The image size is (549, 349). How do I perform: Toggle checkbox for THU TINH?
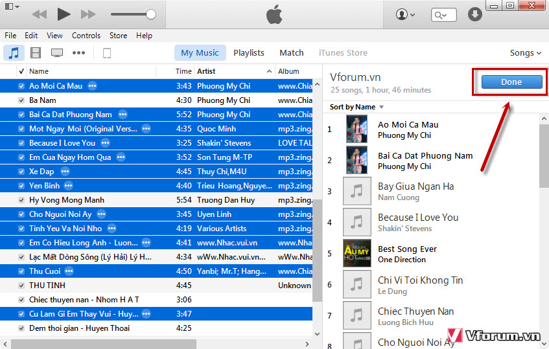pyautogui.click(x=21, y=286)
